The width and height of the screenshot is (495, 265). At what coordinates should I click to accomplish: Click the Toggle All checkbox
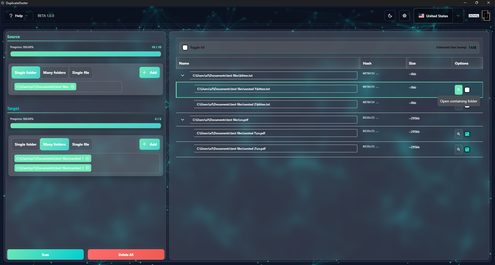click(x=185, y=47)
